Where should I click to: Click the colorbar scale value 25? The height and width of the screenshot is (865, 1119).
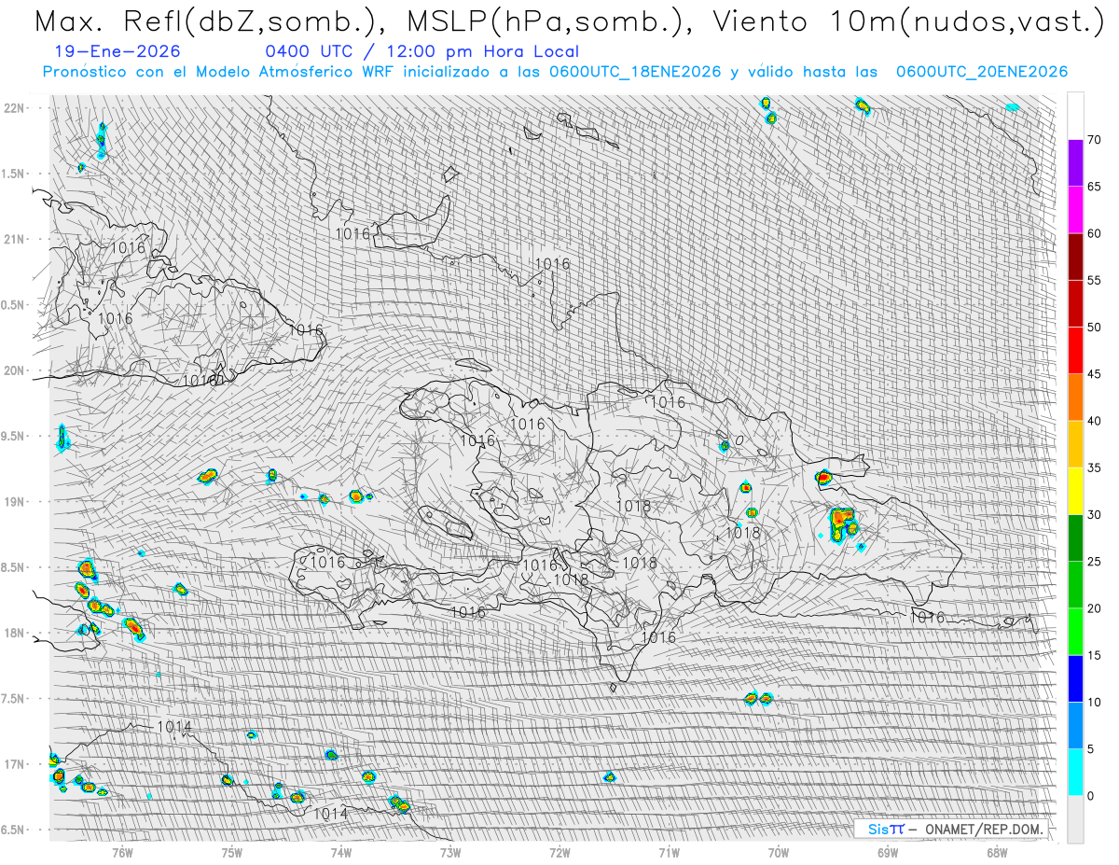(x=1094, y=562)
